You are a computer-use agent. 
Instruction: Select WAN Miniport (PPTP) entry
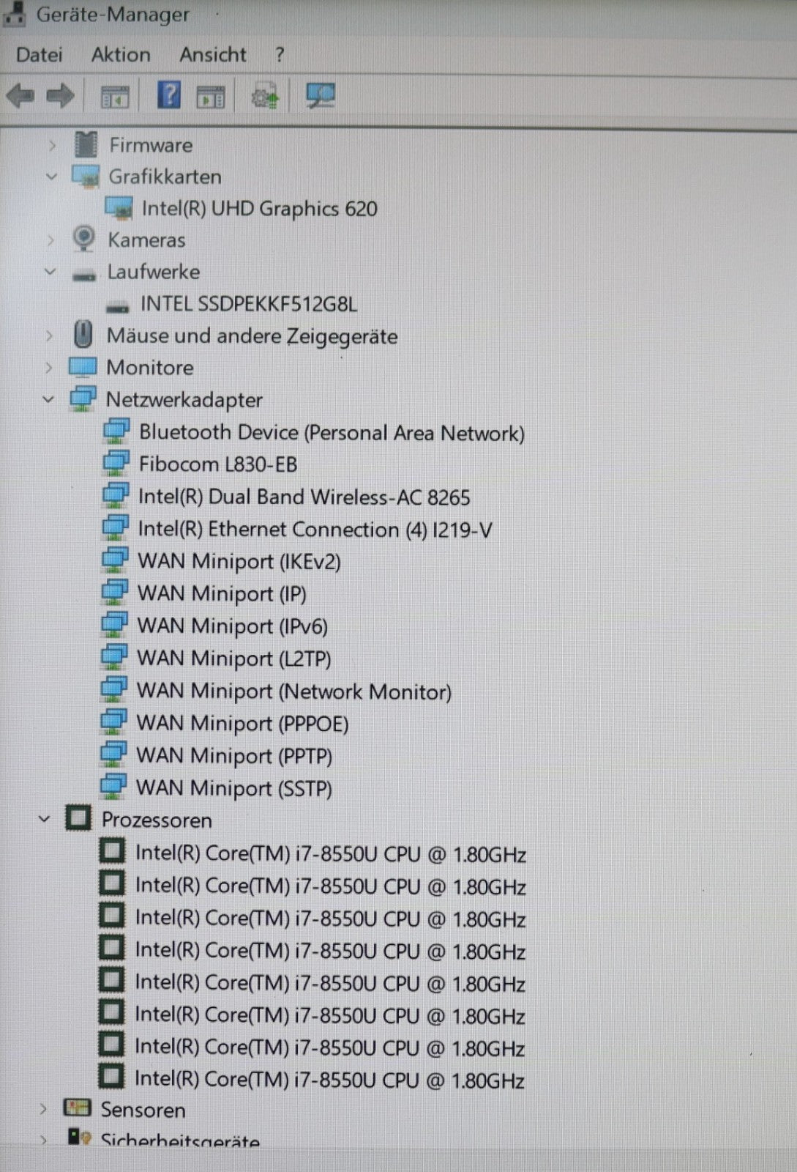[234, 756]
